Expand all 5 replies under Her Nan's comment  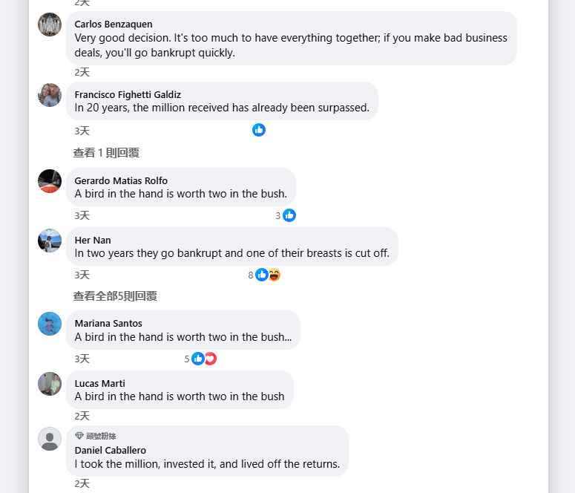pos(115,296)
